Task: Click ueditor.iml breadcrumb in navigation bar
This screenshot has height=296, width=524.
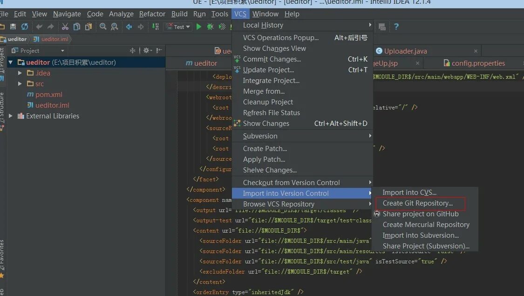Action: click(54, 39)
